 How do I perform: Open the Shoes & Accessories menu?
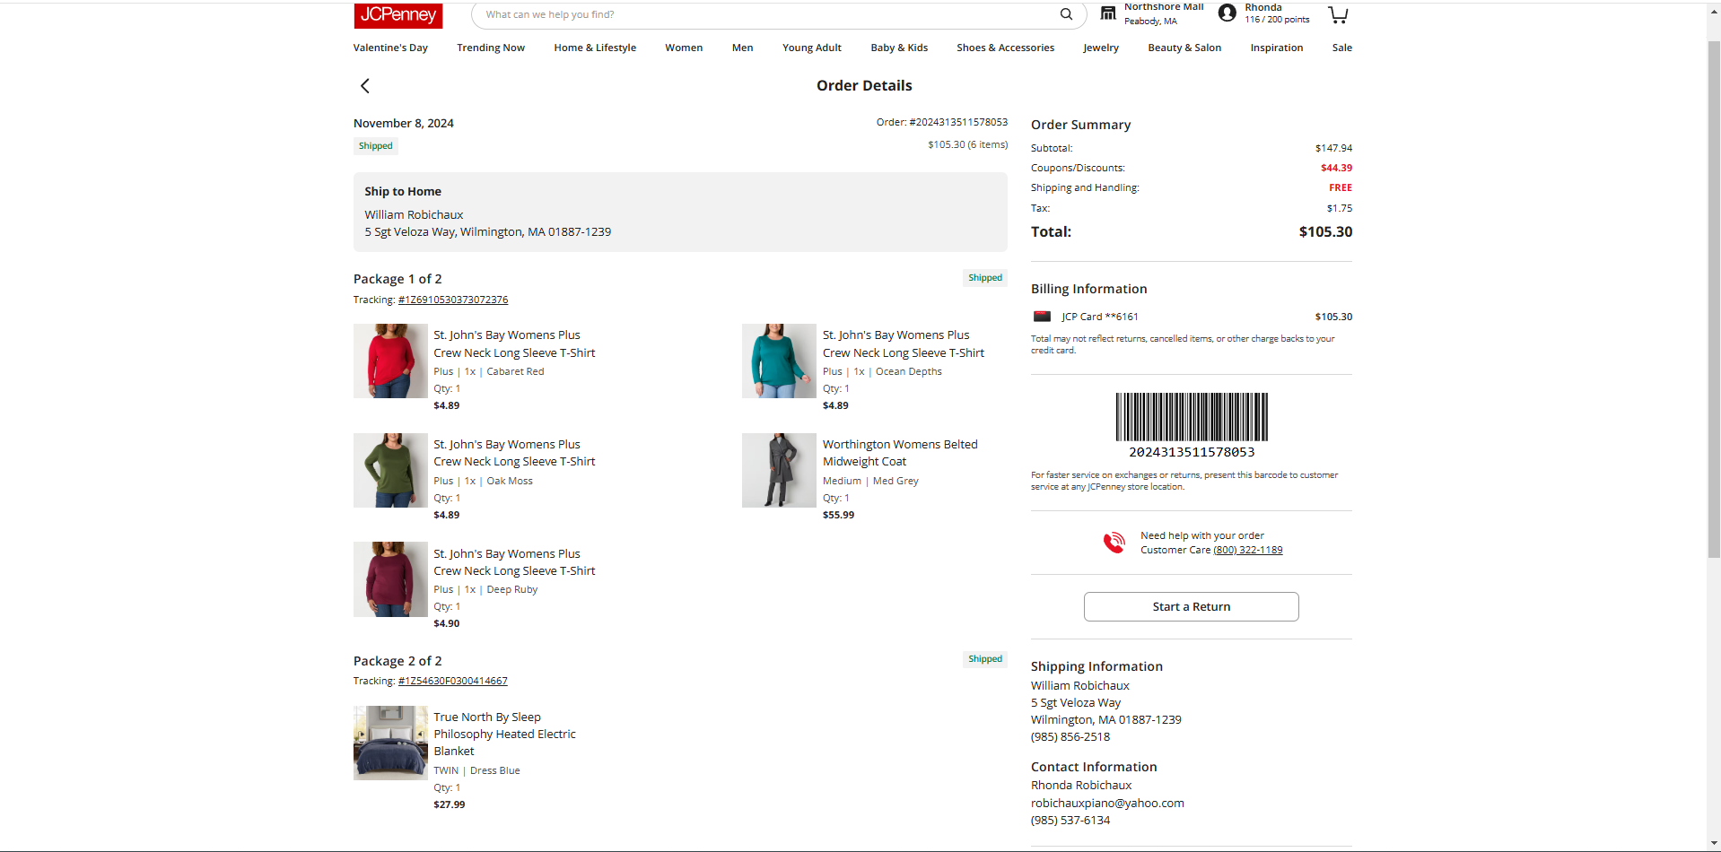(x=1005, y=48)
